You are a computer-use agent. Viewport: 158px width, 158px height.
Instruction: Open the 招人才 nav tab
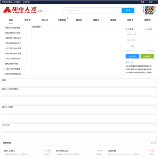click(x=45, y=20)
